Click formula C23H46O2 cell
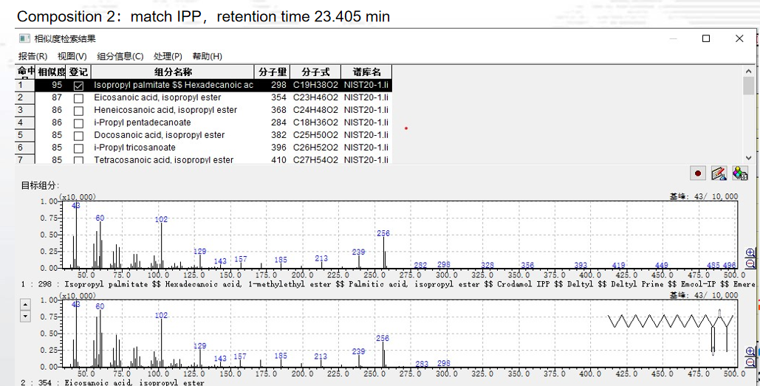This screenshot has width=760, height=386. pyautogui.click(x=315, y=97)
